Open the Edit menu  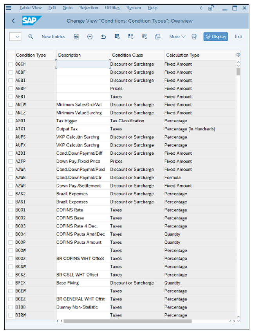pos(52,8)
